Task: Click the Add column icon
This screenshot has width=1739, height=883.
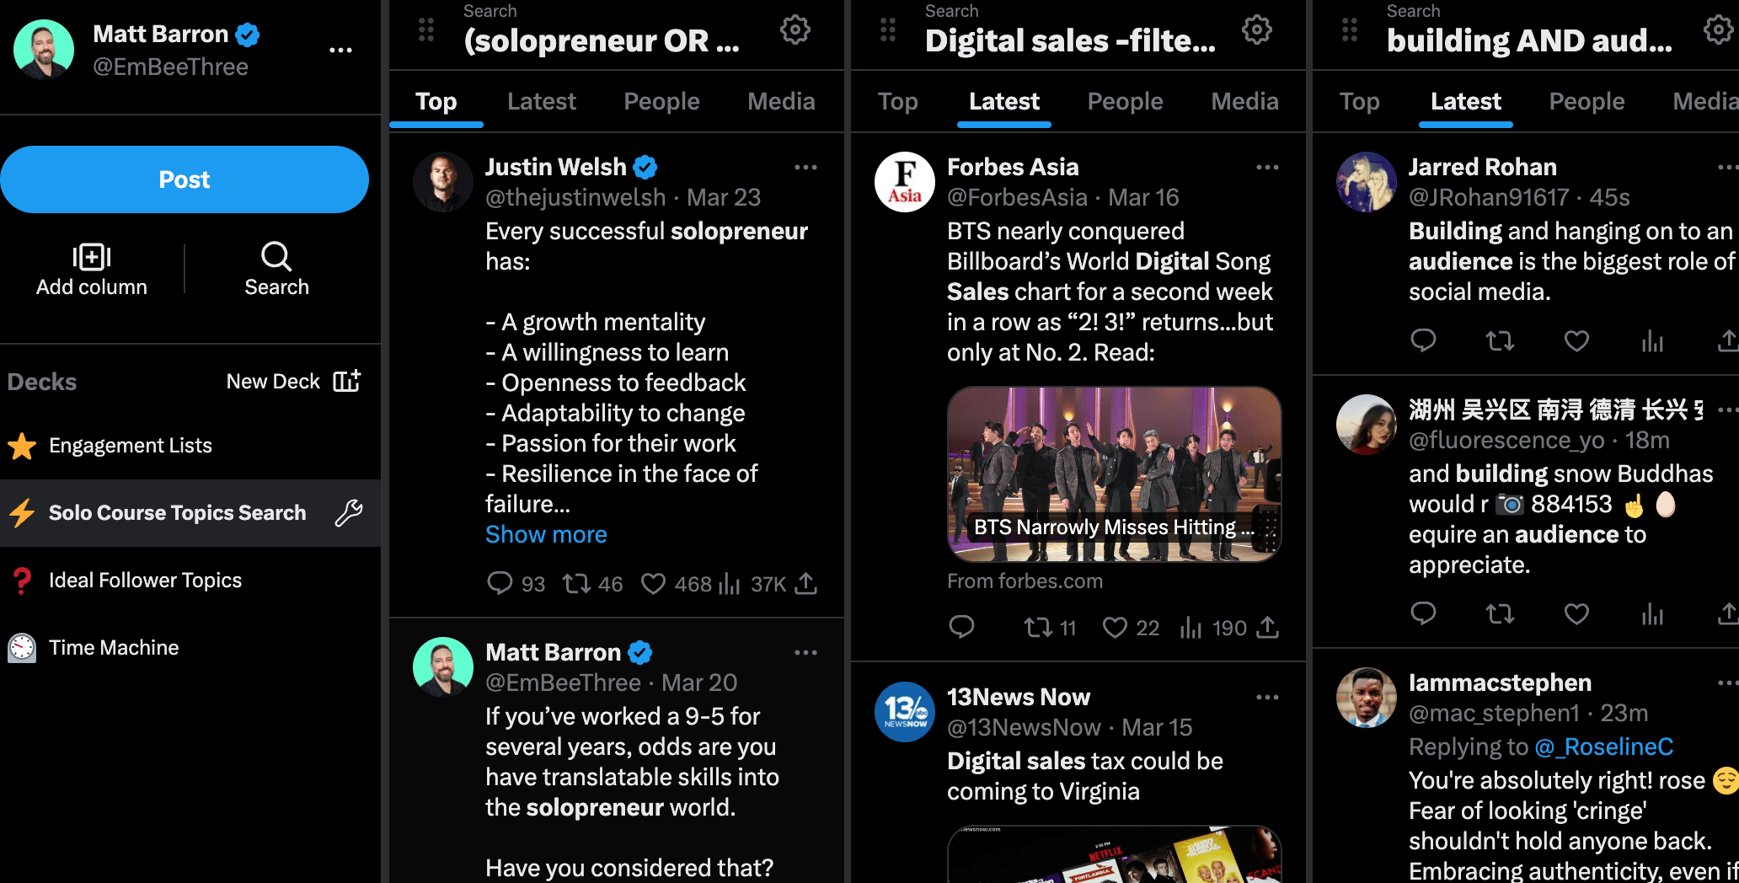Action: pos(92,256)
